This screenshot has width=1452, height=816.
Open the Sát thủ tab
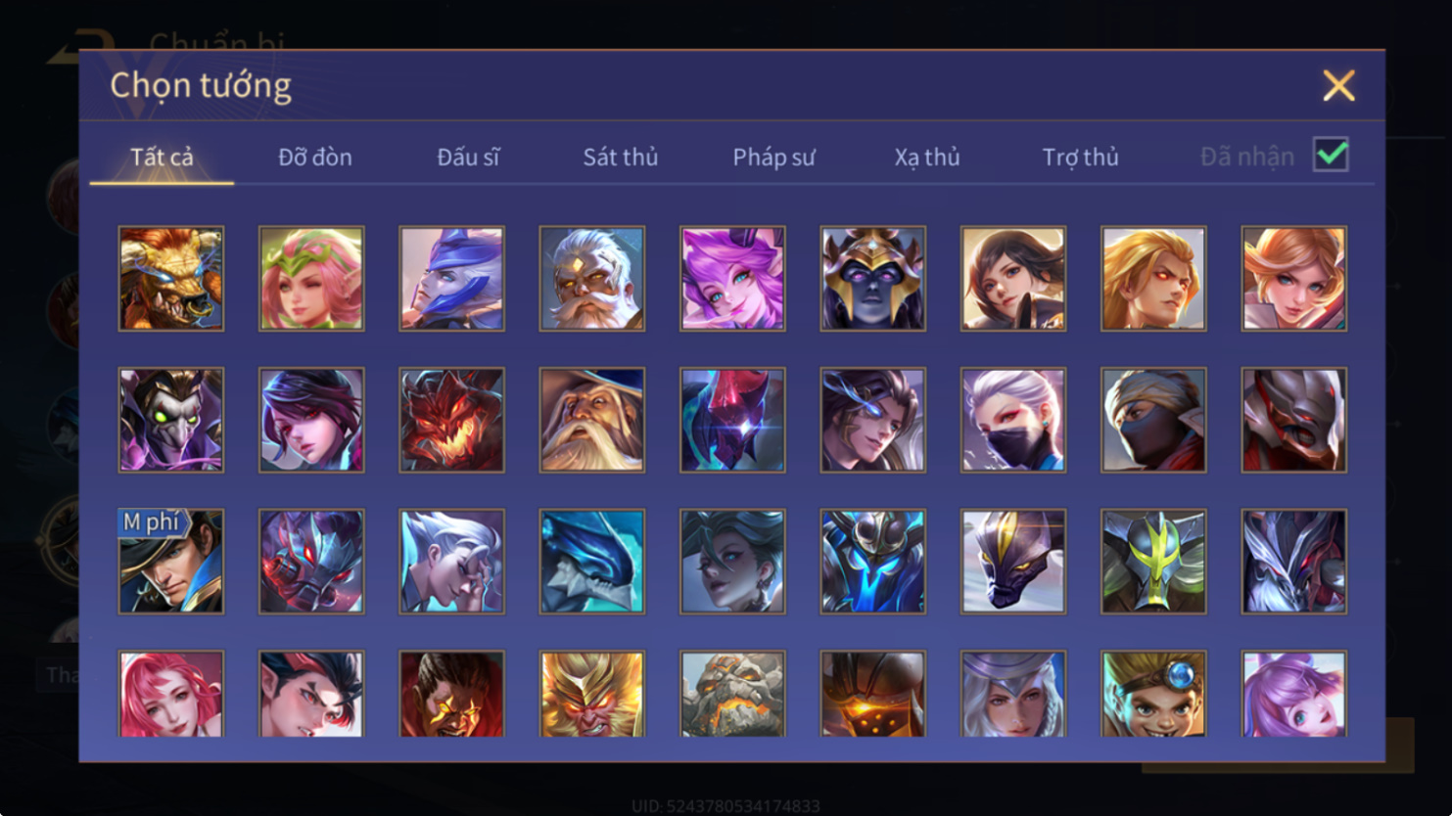coord(621,157)
